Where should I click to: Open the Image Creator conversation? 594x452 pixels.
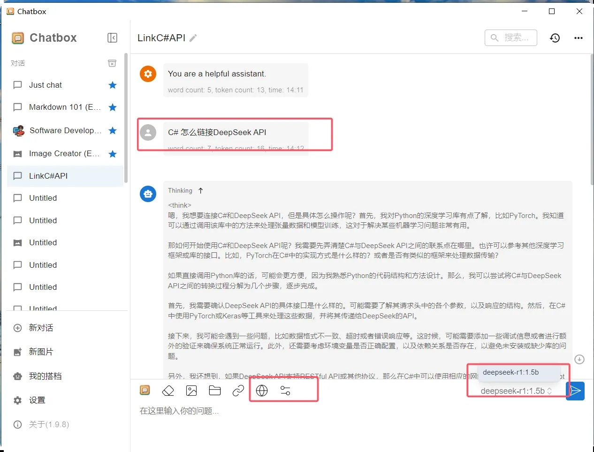point(65,154)
